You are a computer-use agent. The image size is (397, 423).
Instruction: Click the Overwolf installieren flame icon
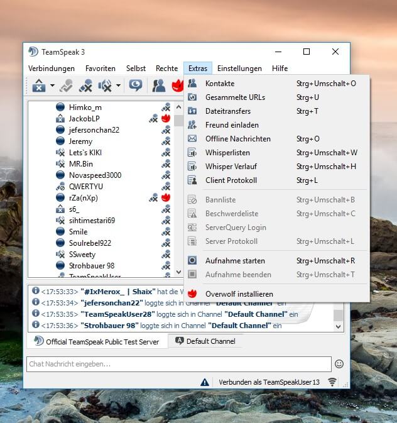point(192,294)
